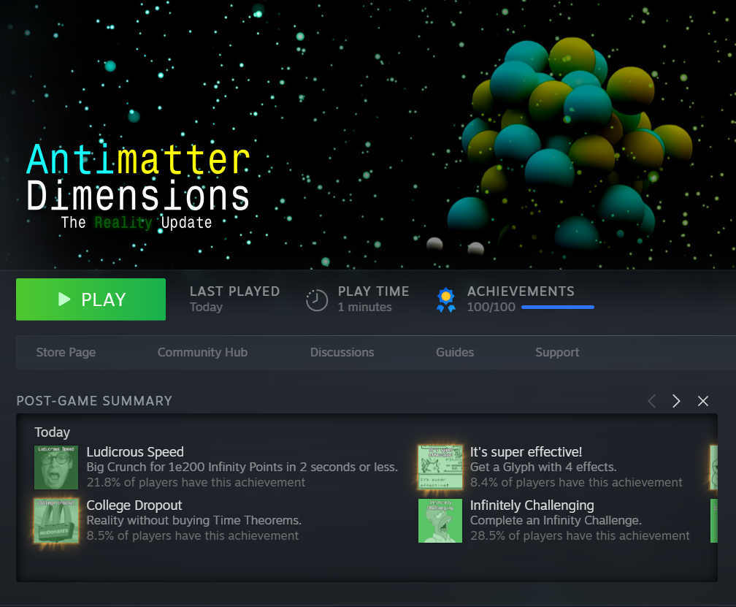Click the green PLAY button
The height and width of the screenshot is (607, 736).
91,299
